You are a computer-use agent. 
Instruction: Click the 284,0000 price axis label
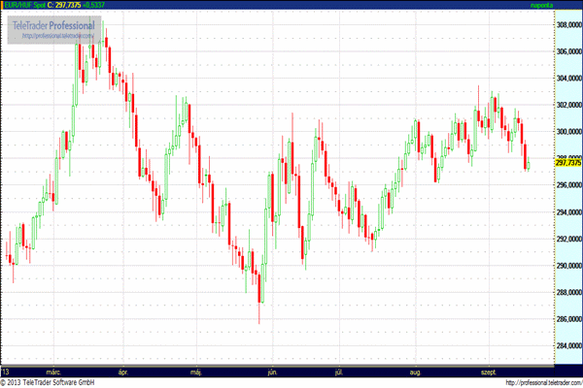pyautogui.click(x=568, y=345)
